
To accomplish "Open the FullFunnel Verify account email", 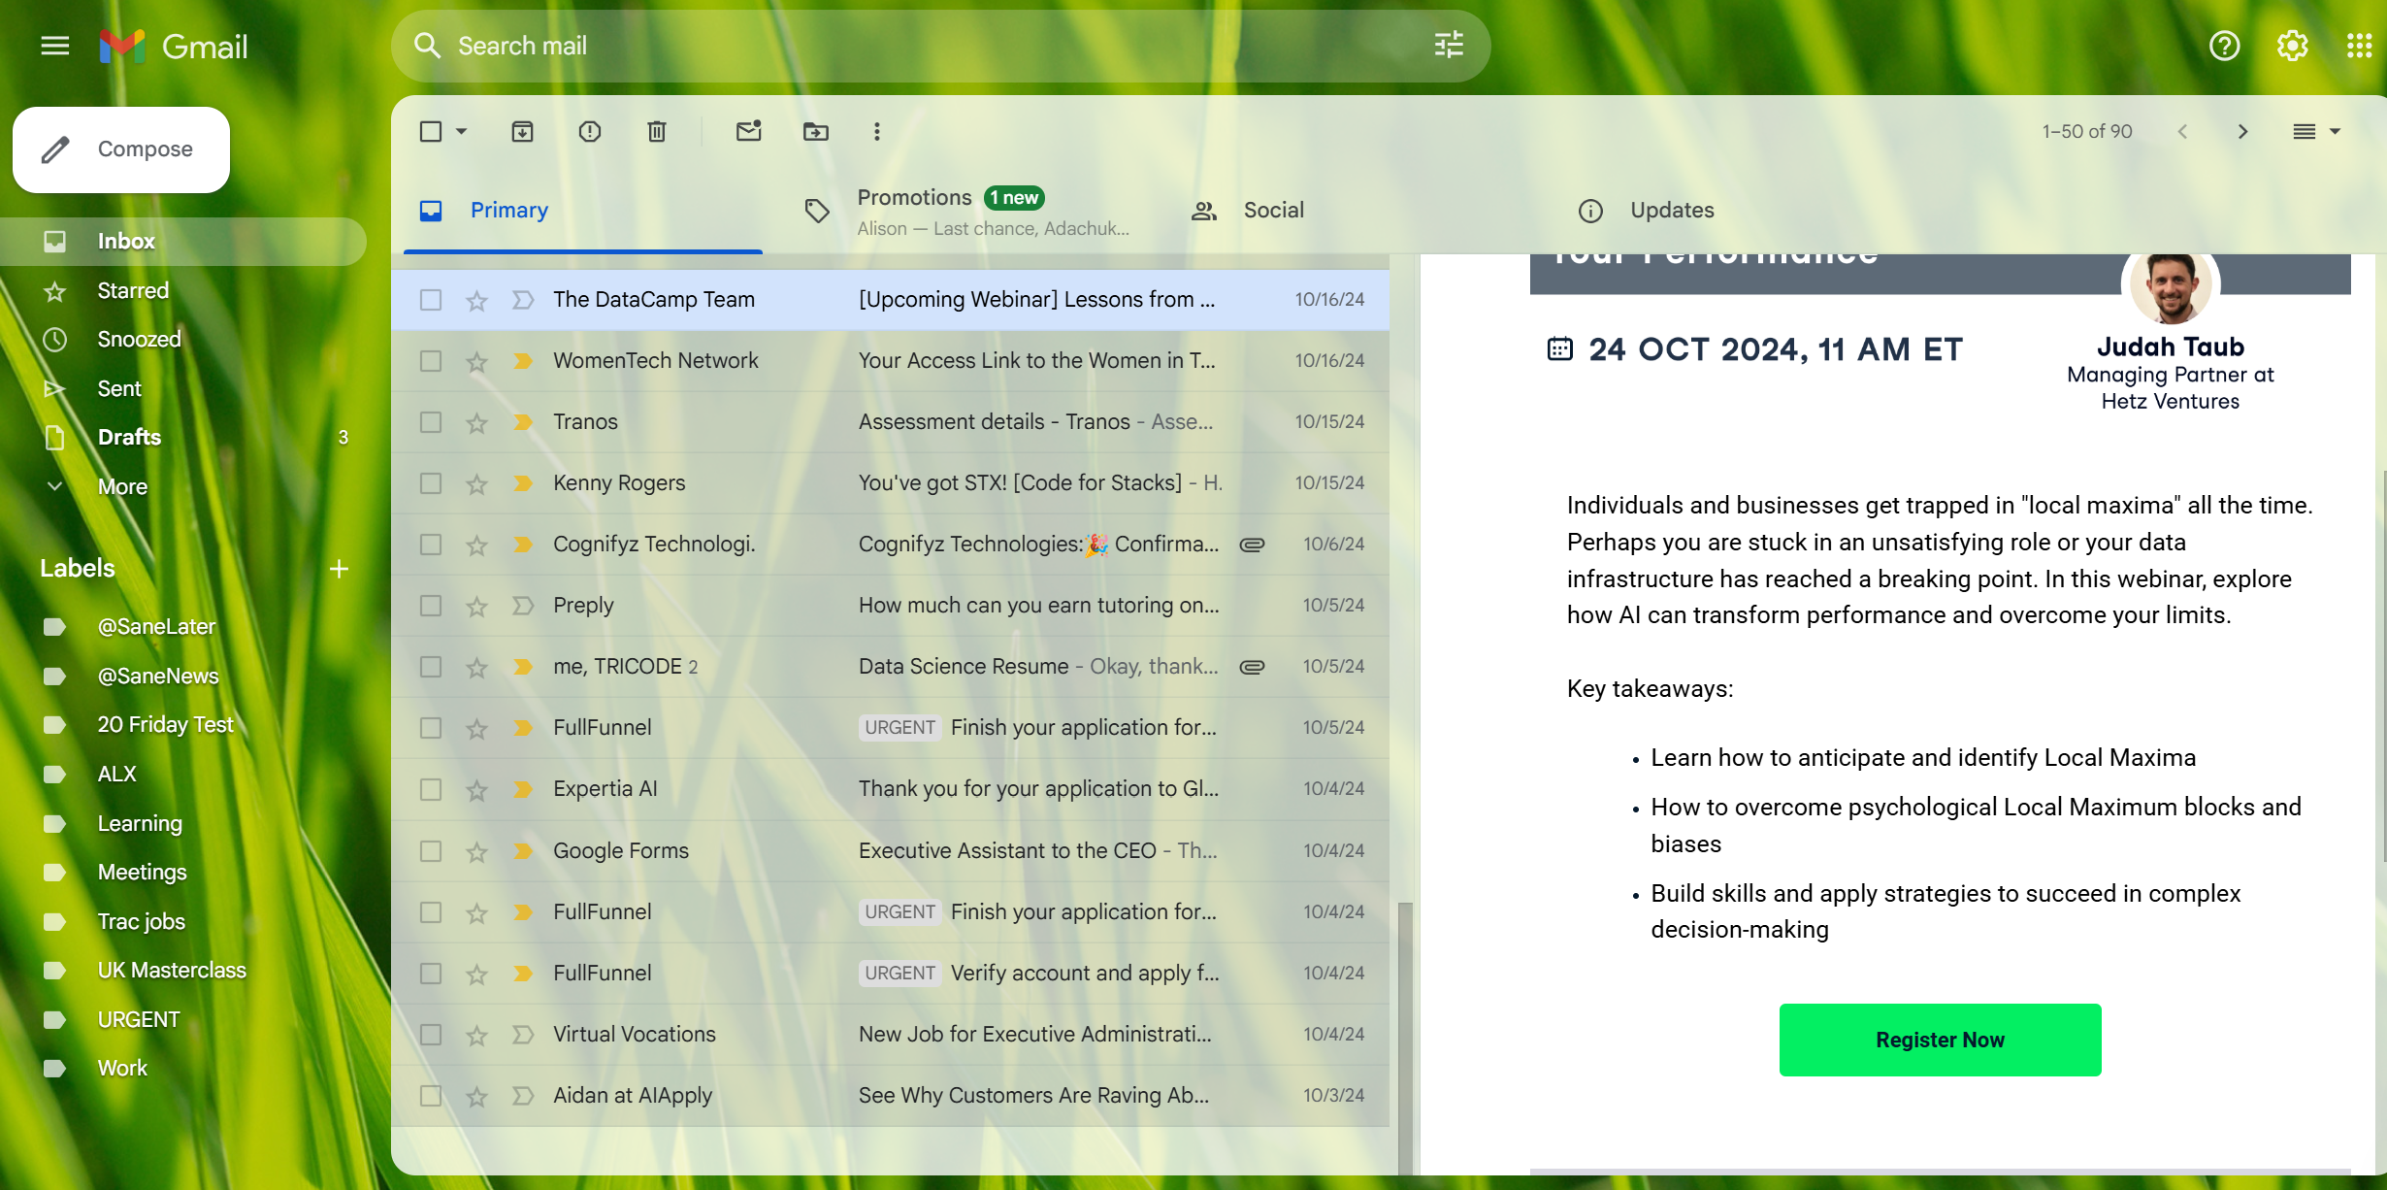I will tap(891, 974).
